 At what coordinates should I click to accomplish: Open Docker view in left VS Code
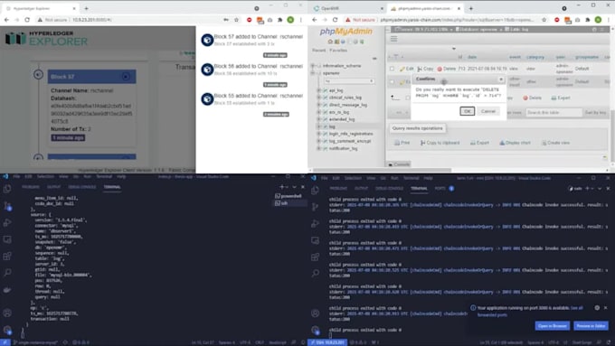click(7, 290)
